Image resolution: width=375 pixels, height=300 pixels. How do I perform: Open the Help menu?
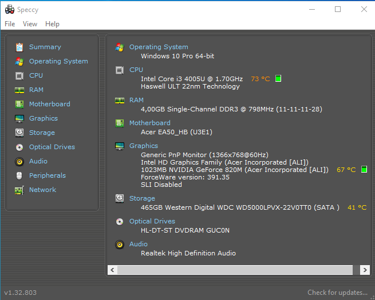point(52,24)
